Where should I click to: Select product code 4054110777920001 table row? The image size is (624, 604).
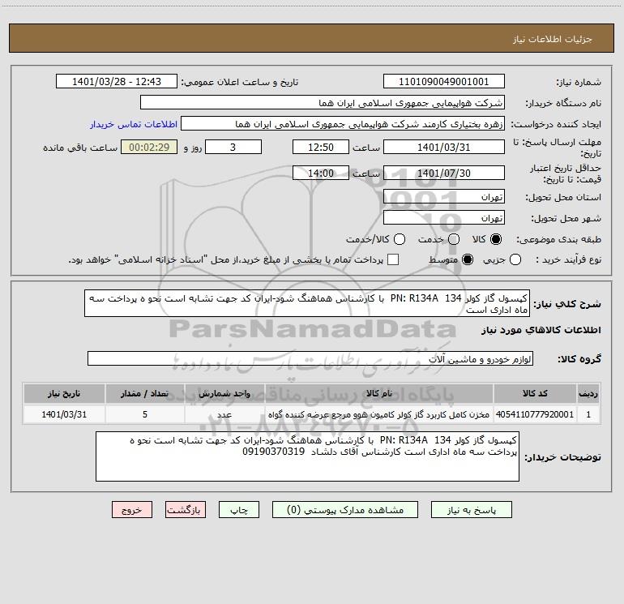[x=535, y=414]
